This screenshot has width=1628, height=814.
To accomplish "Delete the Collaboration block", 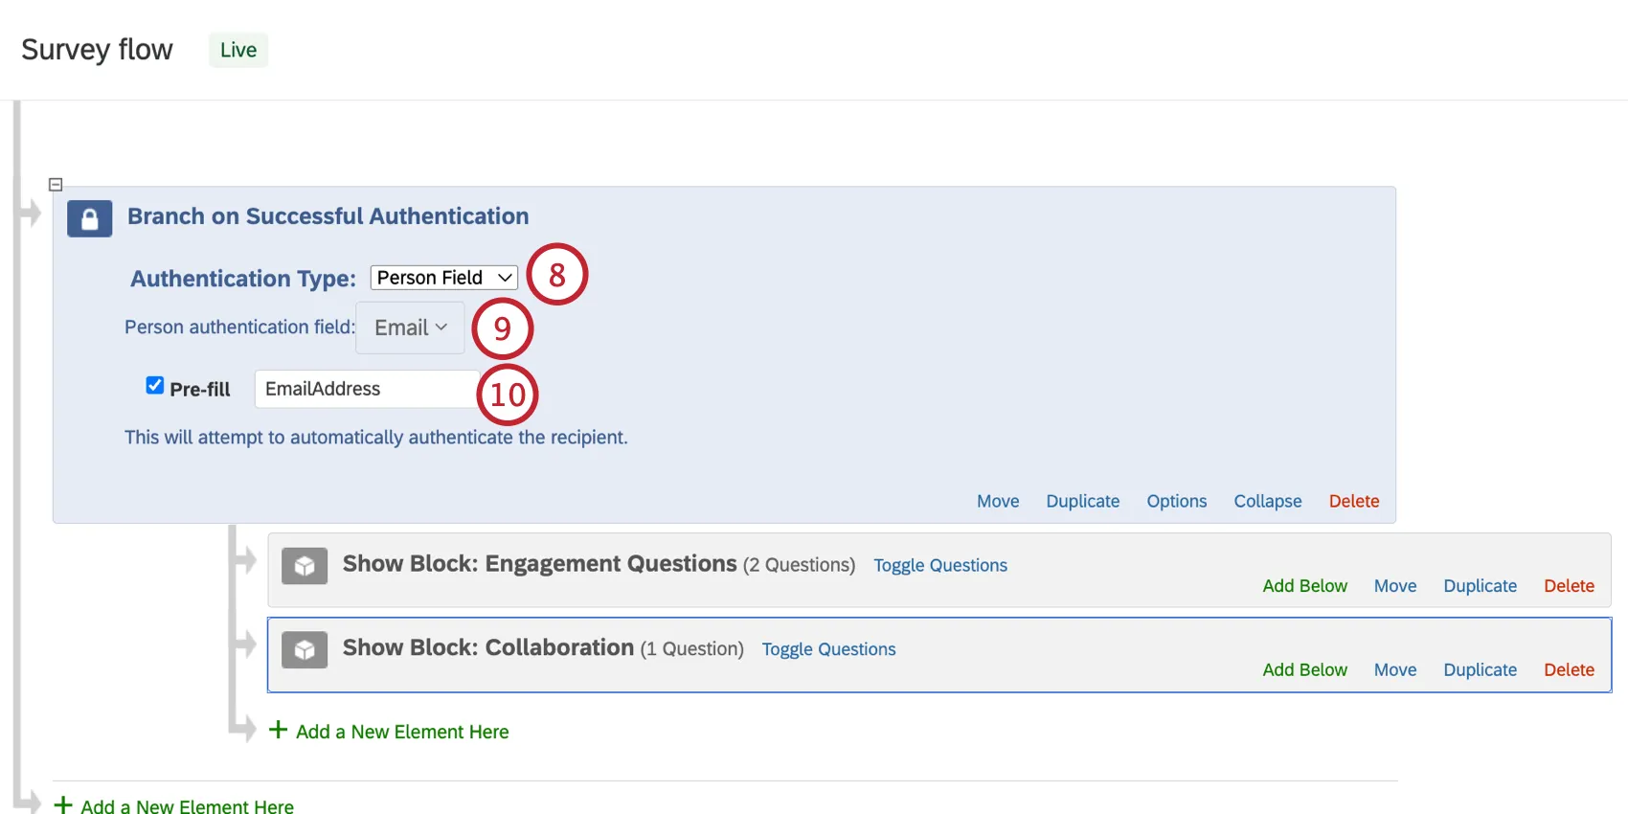I will click(x=1569, y=670).
